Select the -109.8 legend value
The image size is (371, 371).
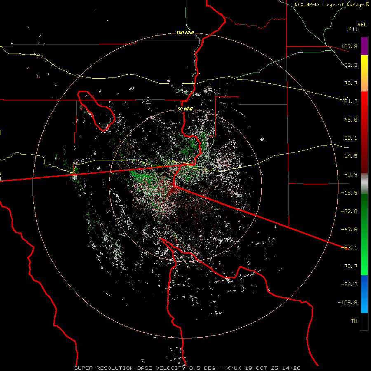tap(348, 303)
